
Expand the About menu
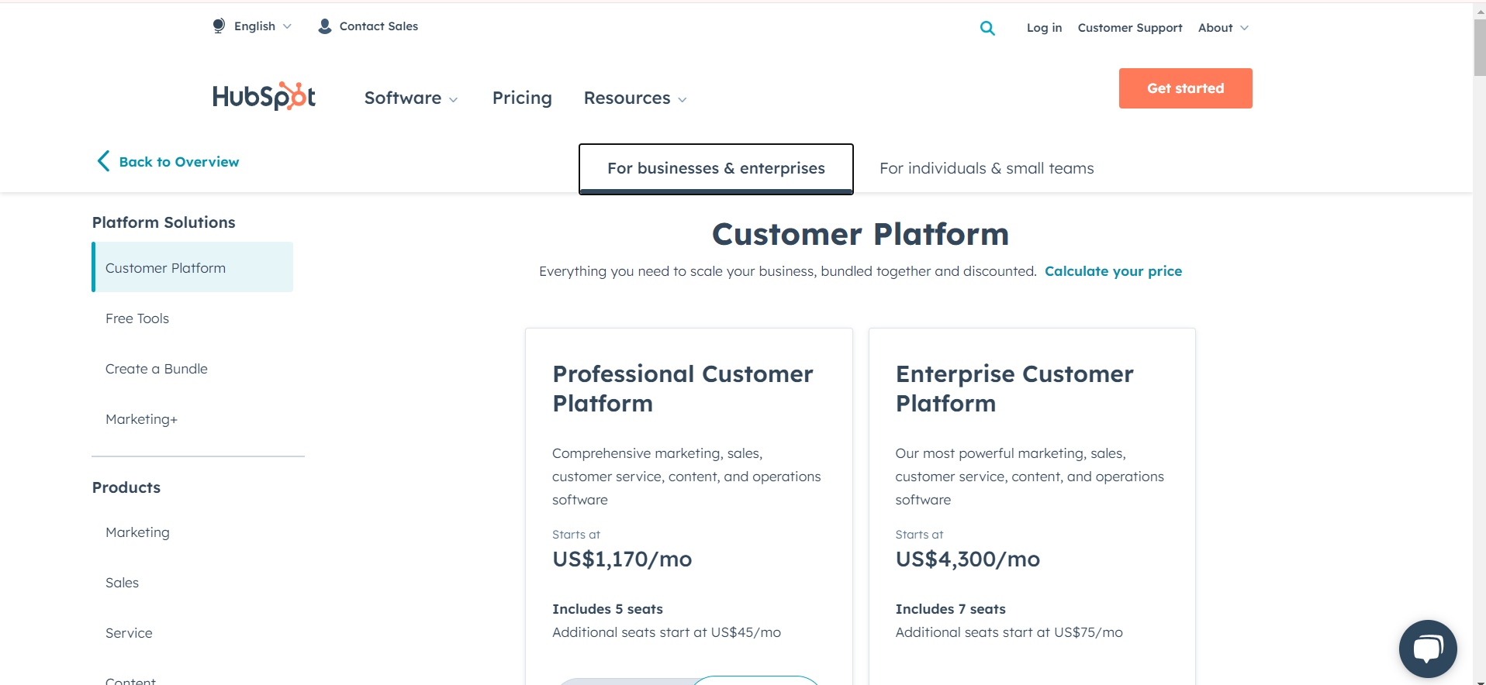tap(1223, 28)
